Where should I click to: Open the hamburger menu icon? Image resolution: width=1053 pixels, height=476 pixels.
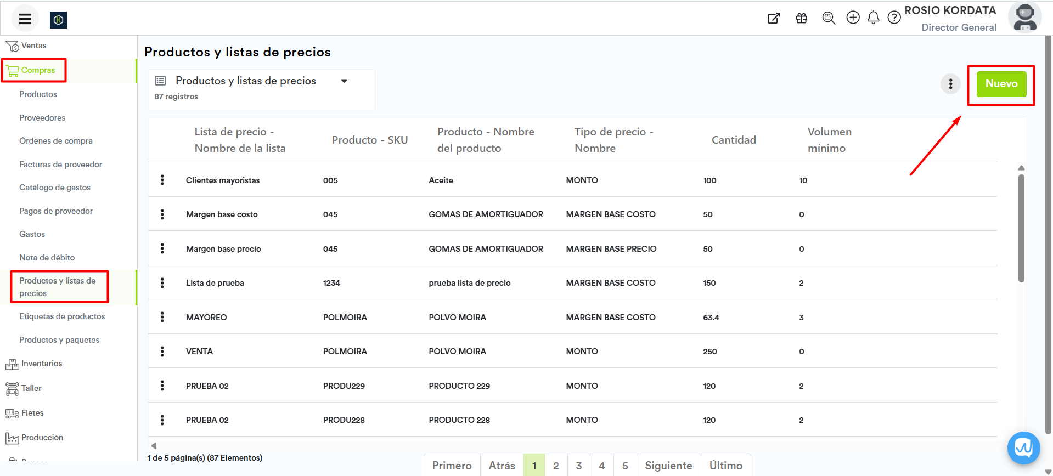(25, 19)
